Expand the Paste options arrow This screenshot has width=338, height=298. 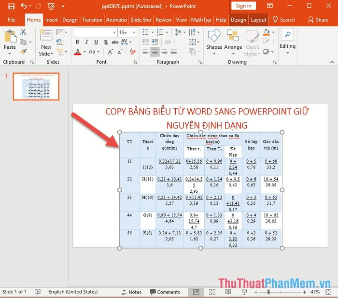coord(10,54)
